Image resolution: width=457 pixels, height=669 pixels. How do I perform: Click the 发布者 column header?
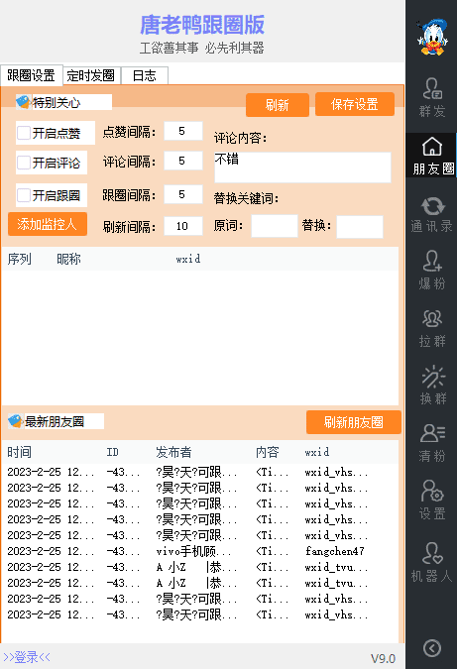(173, 452)
